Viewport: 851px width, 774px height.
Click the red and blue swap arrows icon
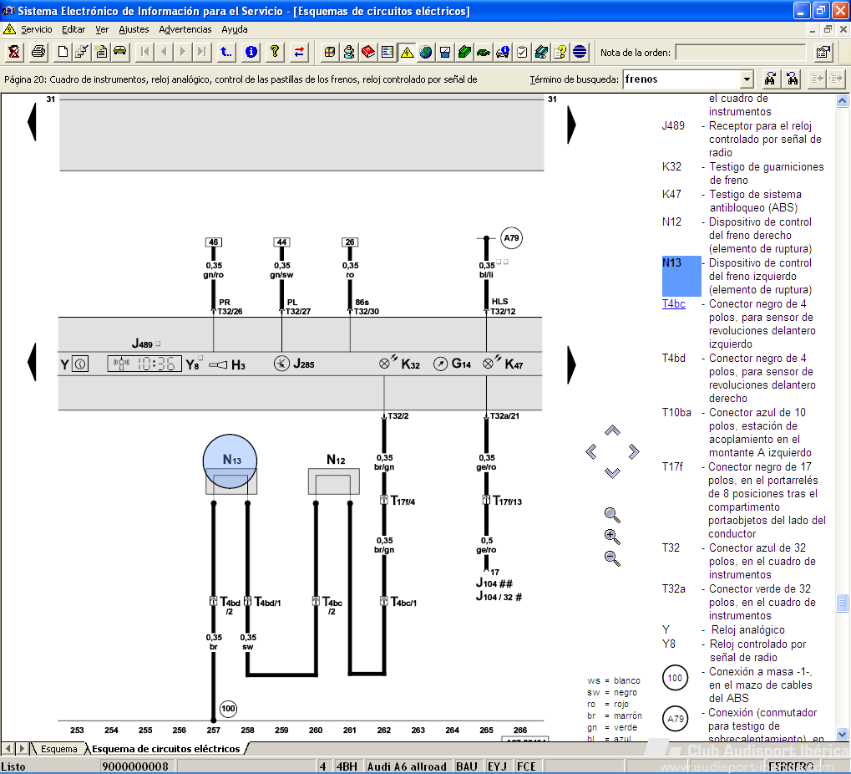[299, 52]
